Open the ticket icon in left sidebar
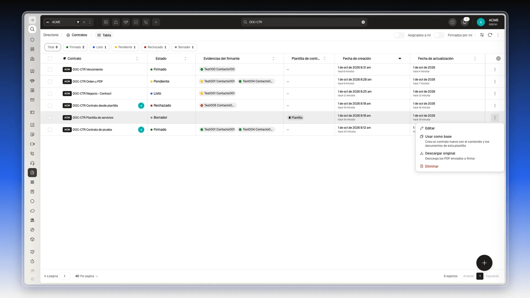530x298 pixels. pos(32,112)
